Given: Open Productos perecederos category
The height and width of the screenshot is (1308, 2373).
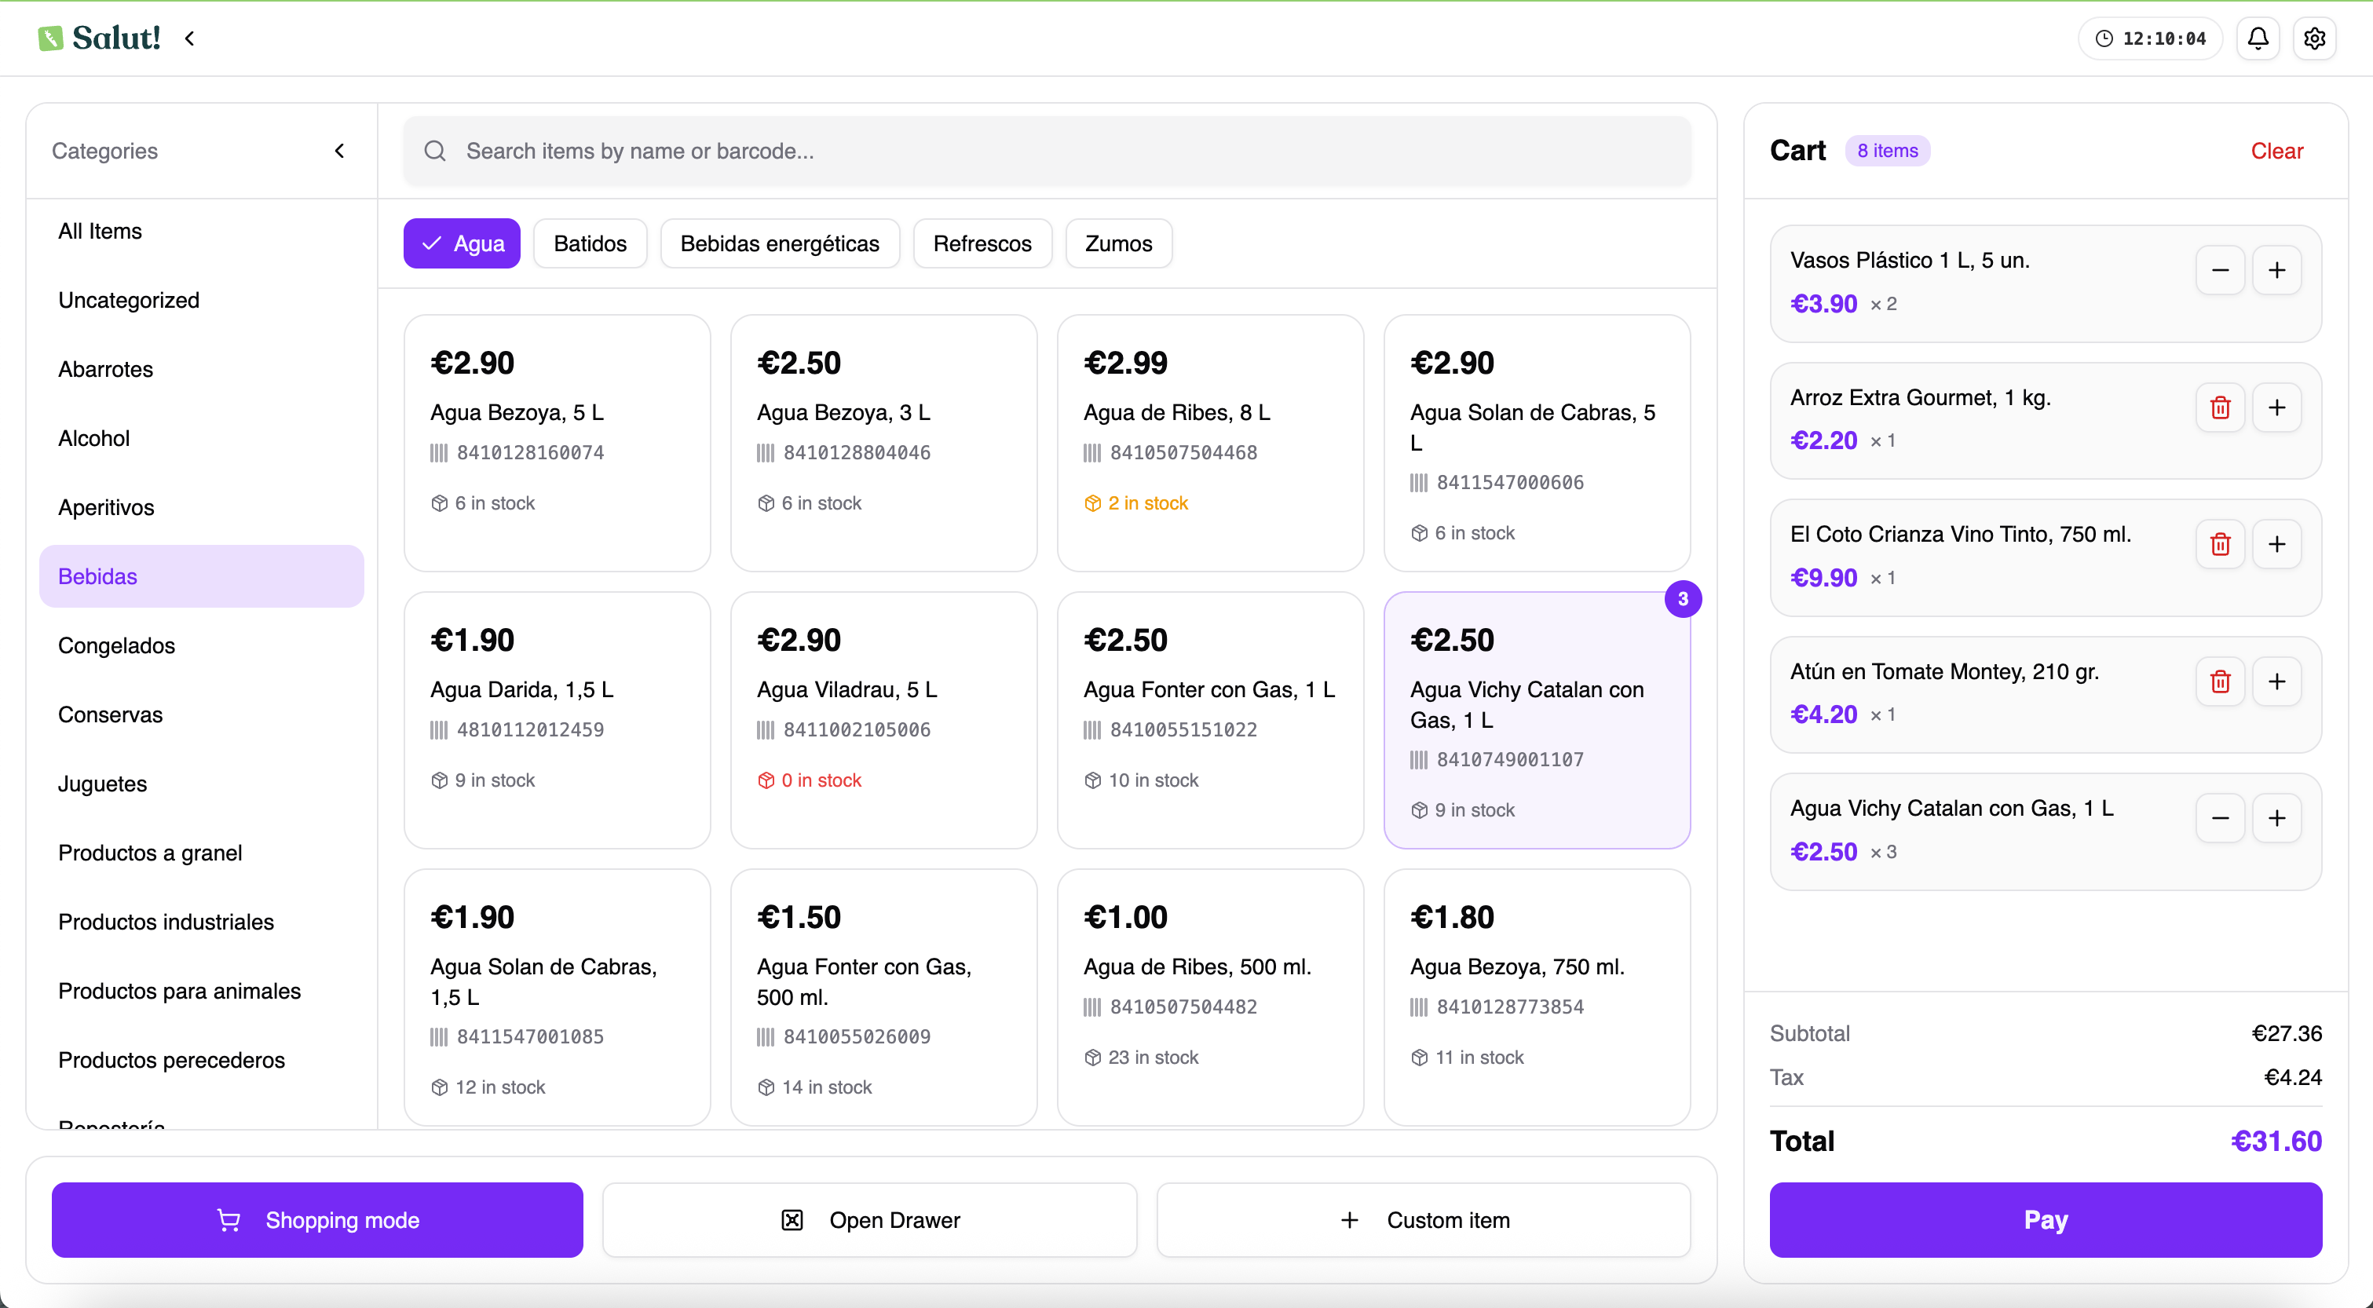Looking at the screenshot, I should click(x=201, y=1059).
